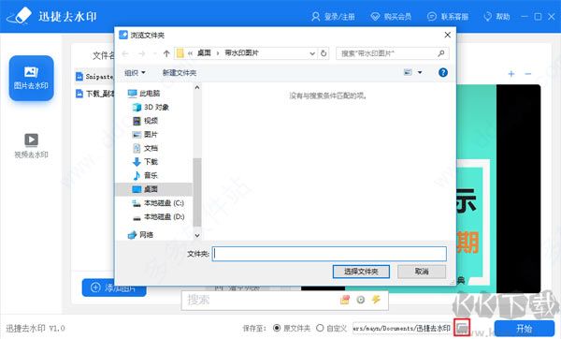Click the dialog search box
The width and height of the screenshot is (561, 339).
pos(392,53)
